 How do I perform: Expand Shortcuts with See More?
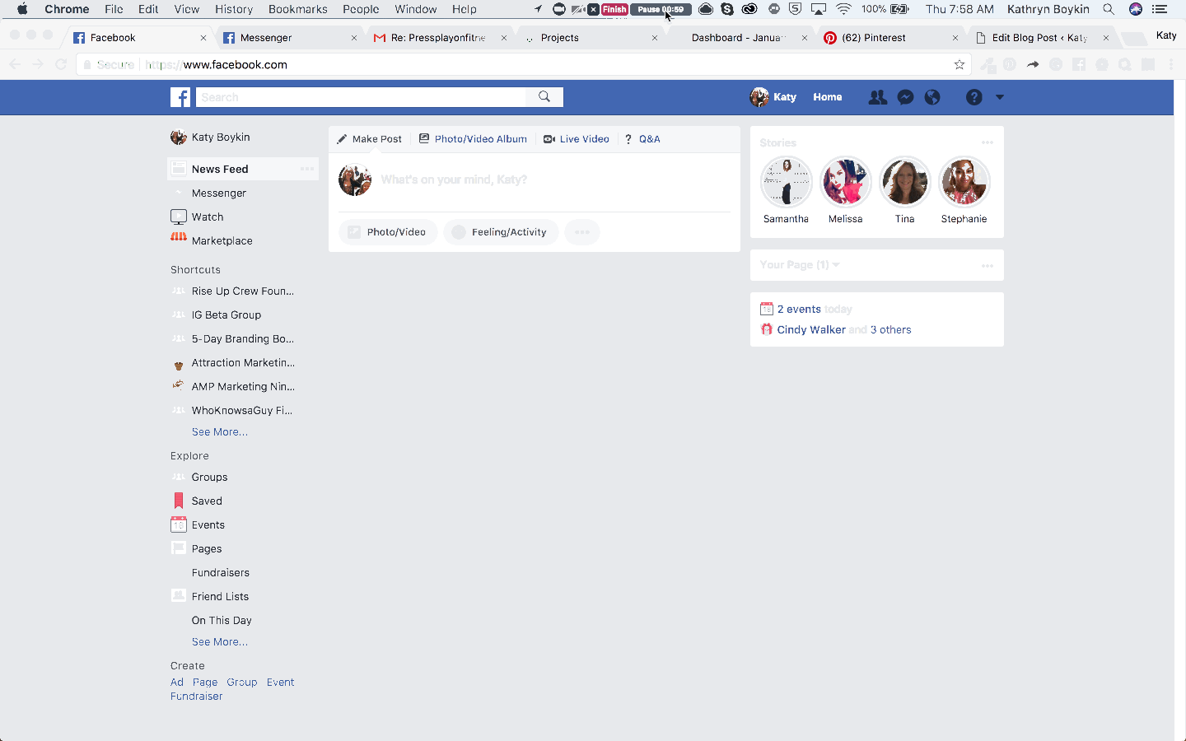[219, 431]
